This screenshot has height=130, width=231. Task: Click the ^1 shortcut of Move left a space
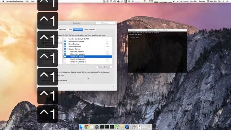click(108, 52)
